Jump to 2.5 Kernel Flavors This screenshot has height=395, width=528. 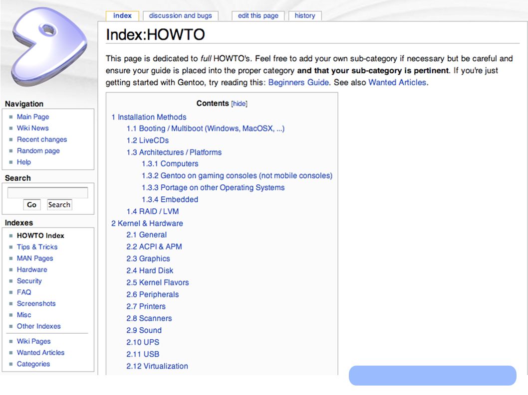point(158,283)
